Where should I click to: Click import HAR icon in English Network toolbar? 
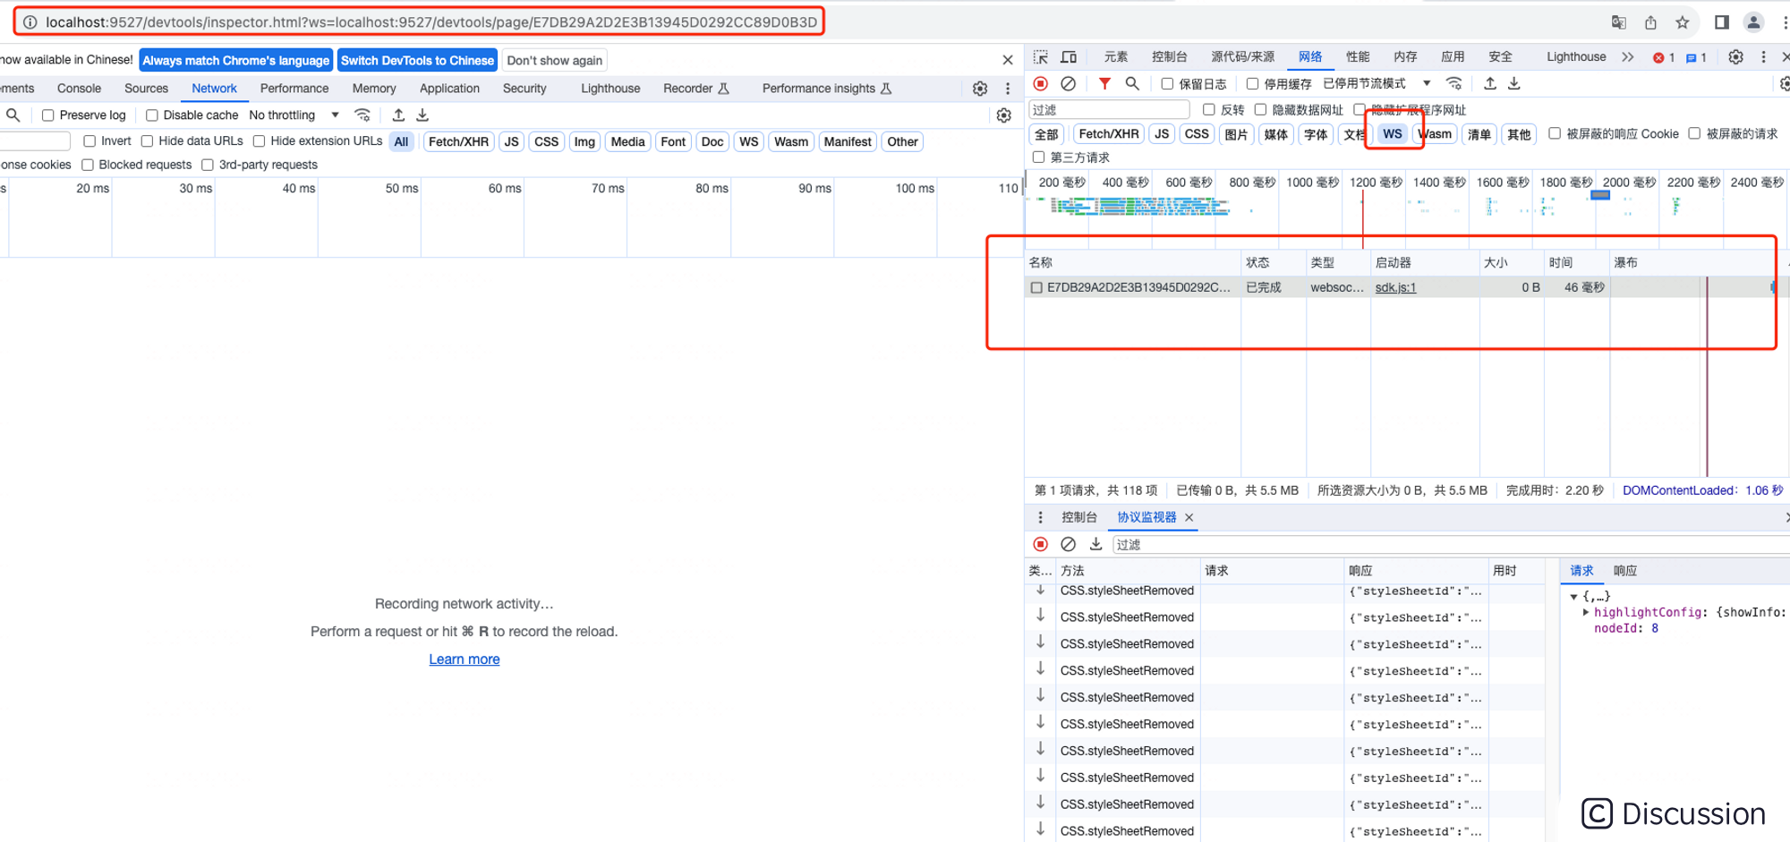click(398, 115)
